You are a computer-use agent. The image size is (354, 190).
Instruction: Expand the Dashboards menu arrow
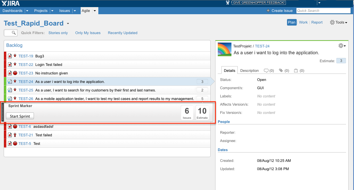[x=27, y=11]
